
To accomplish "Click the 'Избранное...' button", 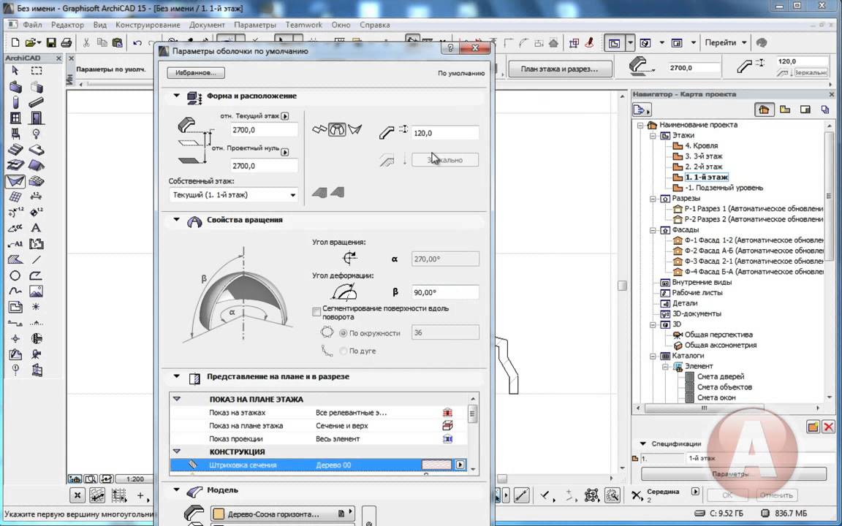I will [x=196, y=72].
